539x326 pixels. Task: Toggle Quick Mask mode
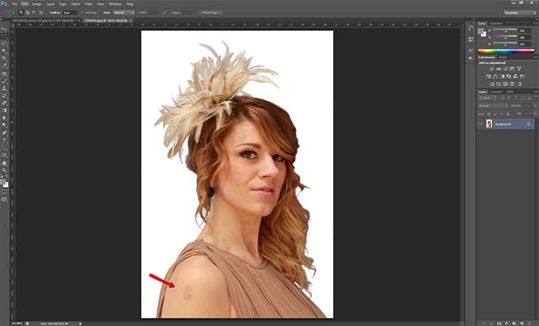coord(4,192)
